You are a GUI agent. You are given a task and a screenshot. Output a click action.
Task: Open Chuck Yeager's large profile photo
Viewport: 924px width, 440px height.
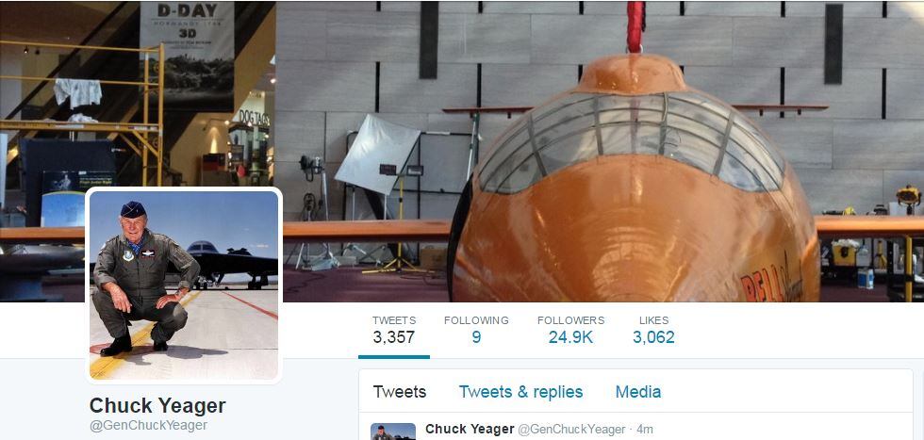click(184, 285)
